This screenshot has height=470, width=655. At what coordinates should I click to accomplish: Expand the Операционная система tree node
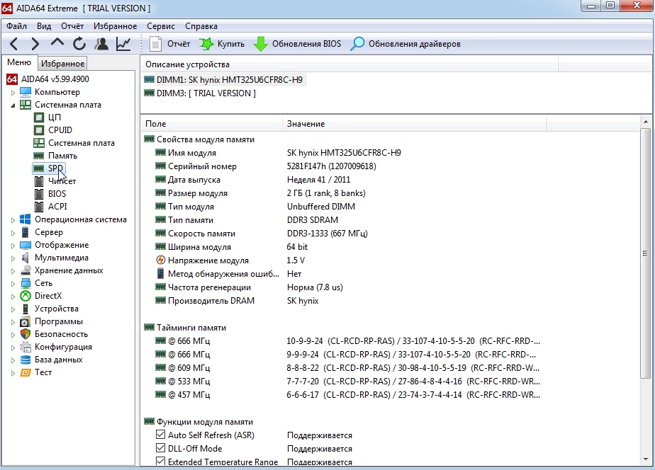coord(13,219)
